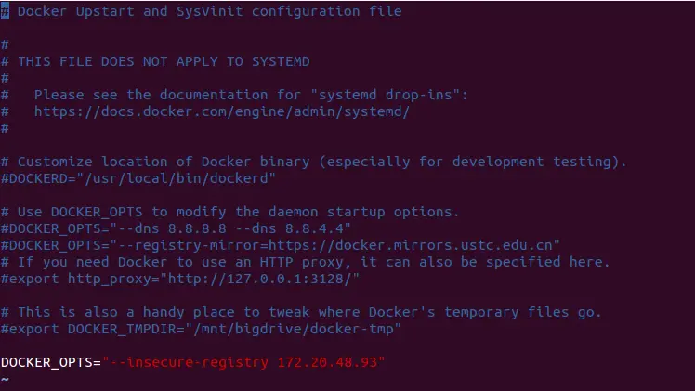Click the DOCKER_TMPDIR variable name
The width and height of the screenshot is (695, 391).
[121, 329]
